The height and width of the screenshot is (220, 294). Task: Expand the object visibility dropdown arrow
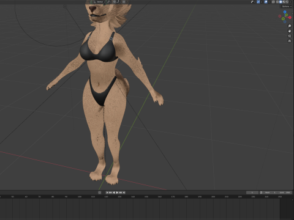point(255,2)
